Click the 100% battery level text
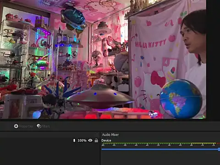220x165 pixels. pos(82,140)
